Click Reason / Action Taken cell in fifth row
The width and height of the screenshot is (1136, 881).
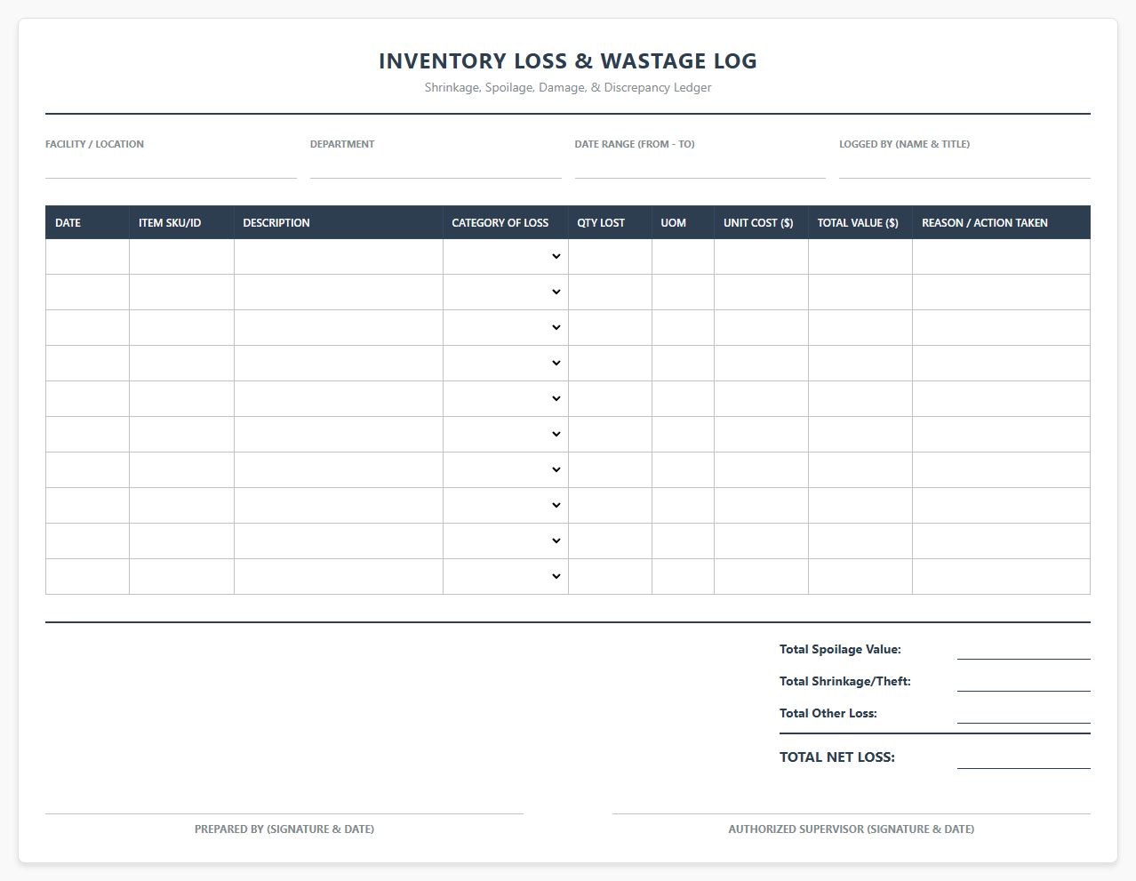pyautogui.click(x=1002, y=399)
